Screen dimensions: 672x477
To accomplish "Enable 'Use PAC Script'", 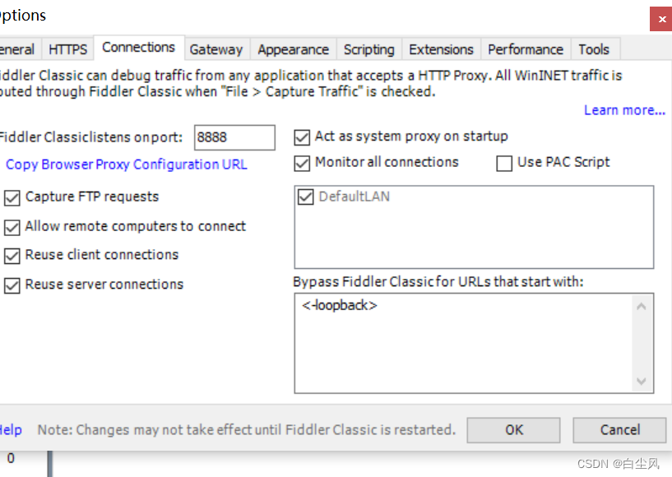I will coord(504,164).
